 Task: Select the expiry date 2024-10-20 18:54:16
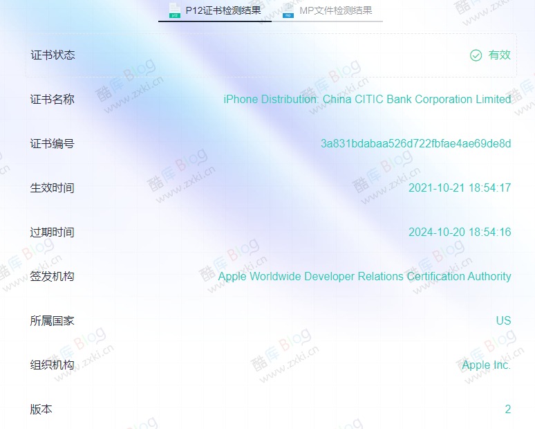pos(460,232)
